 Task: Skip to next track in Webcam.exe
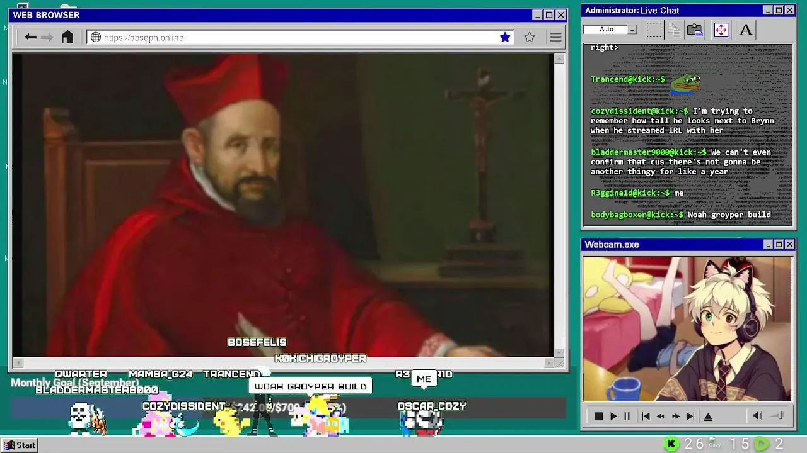pyautogui.click(x=690, y=416)
